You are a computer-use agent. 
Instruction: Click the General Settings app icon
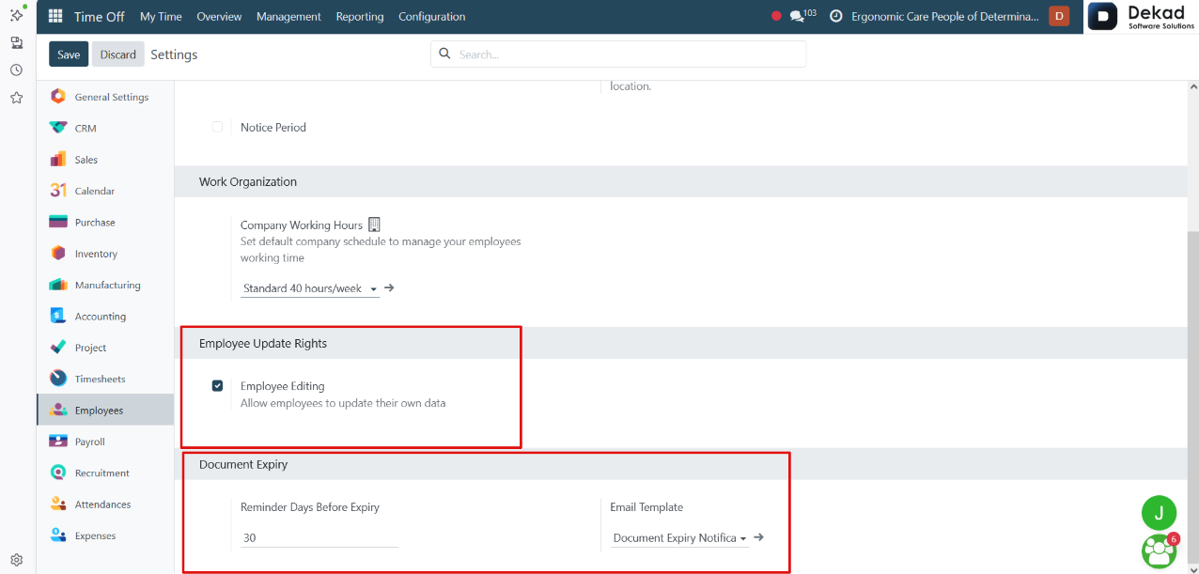click(x=58, y=97)
